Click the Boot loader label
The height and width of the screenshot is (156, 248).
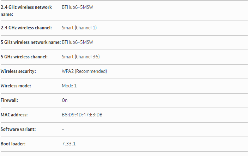click(x=13, y=144)
